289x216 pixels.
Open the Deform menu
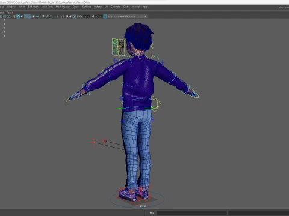[x=98, y=7]
